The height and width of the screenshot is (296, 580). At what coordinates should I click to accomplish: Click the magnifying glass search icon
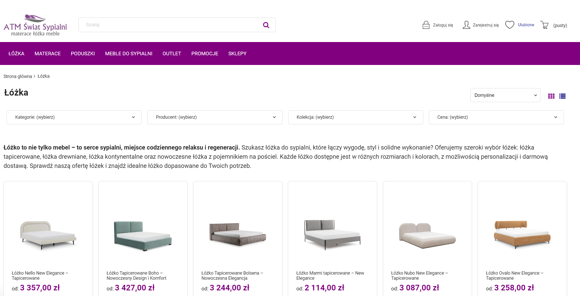(x=266, y=25)
